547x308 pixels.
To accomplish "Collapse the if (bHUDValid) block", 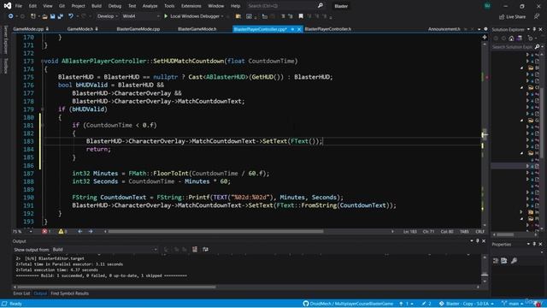I will [x=43, y=110].
